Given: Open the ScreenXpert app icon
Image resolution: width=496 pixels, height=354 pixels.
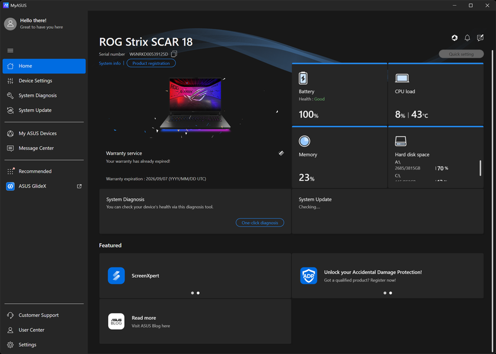Looking at the screenshot, I should (116, 276).
